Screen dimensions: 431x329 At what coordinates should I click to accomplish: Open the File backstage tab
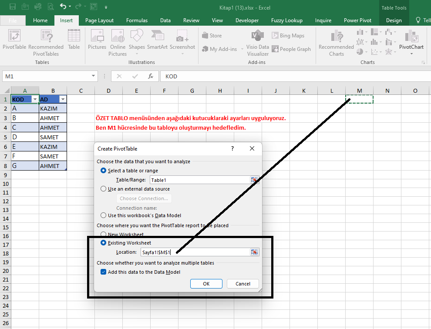[13, 20]
